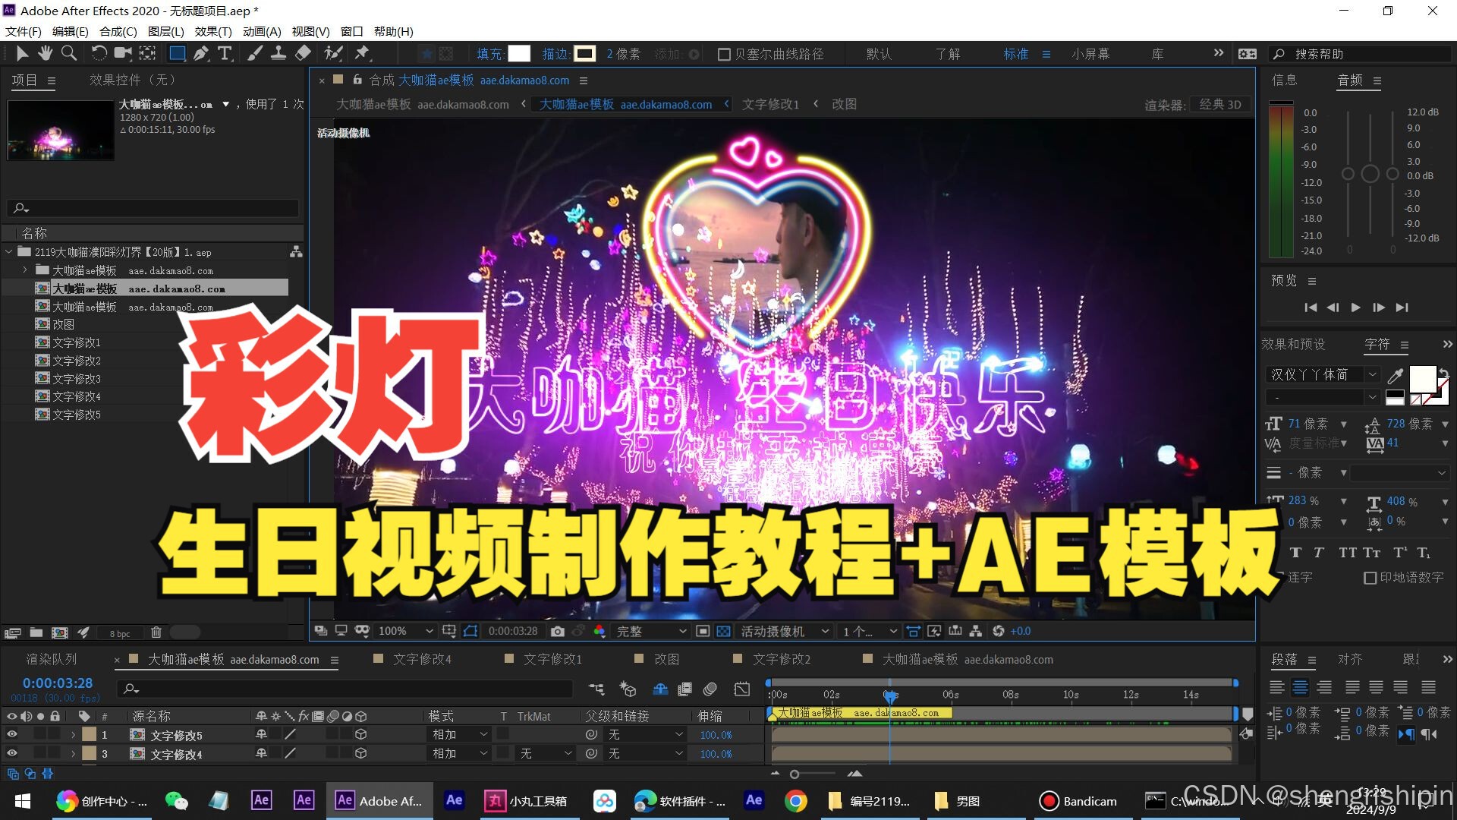The width and height of the screenshot is (1457, 820).
Task: Click the trash delete icon in Project panel
Action: coord(156,632)
